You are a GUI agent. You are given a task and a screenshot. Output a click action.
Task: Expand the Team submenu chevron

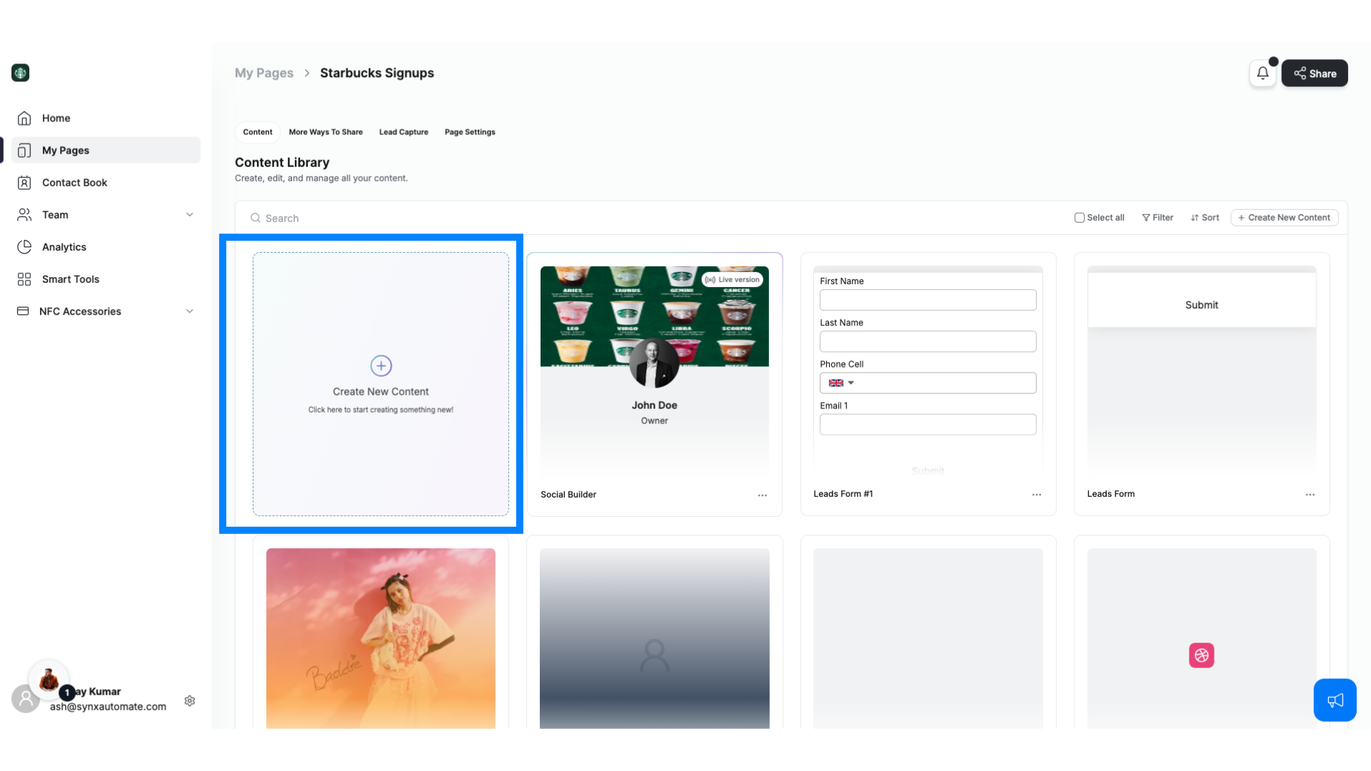pos(189,215)
